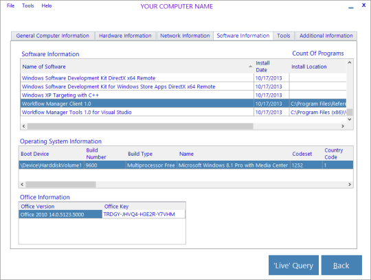371x280 pixels.
Task: Click the software list vertical scrollbar thumb
Action: [x=350, y=112]
